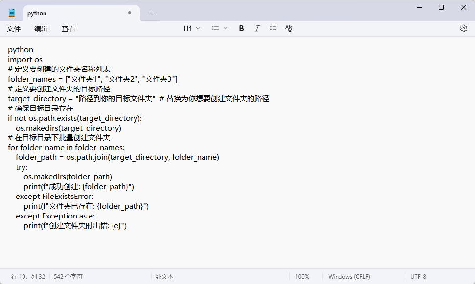
Task: Click the Windows (CRLF) line ending indicator
Action: coord(349,277)
